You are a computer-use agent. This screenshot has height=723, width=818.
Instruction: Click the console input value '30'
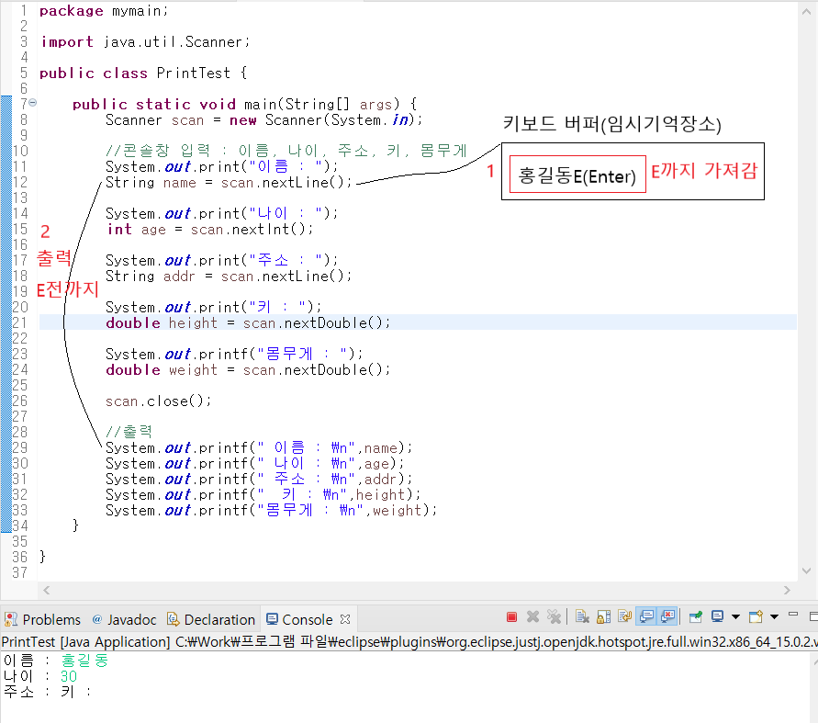[x=69, y=676]
